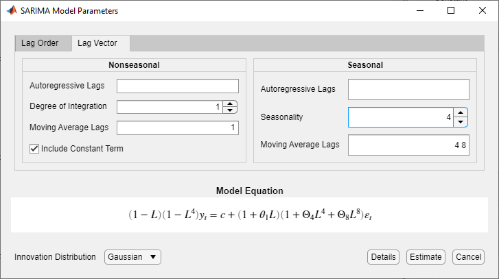Click the Degree of Integration value field
The height and width of the screenshot is (279, 499).
170,107
